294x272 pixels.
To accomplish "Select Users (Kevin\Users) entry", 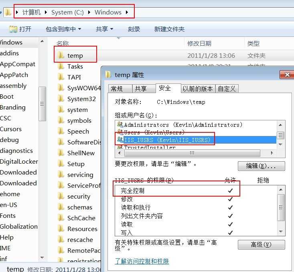I will 151,132.
